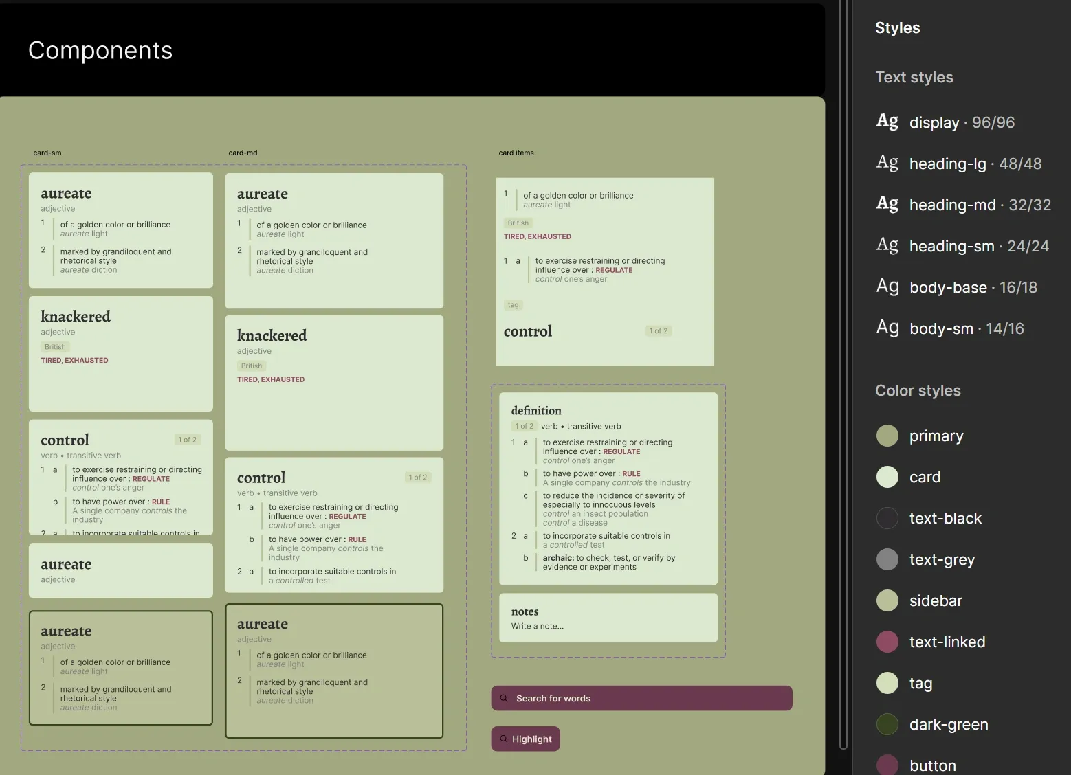Select the control card under card-md
The image size is (1071, 775).
(334, 525)
